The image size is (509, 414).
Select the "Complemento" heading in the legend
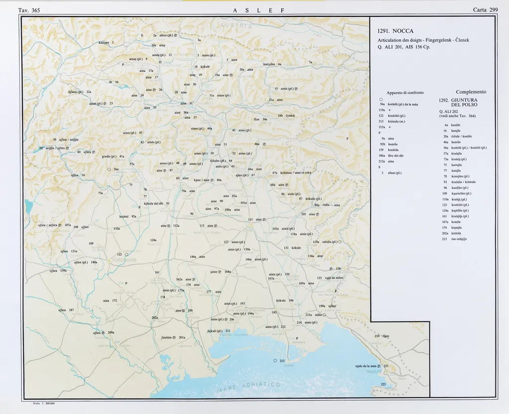(x=471, y=92)
